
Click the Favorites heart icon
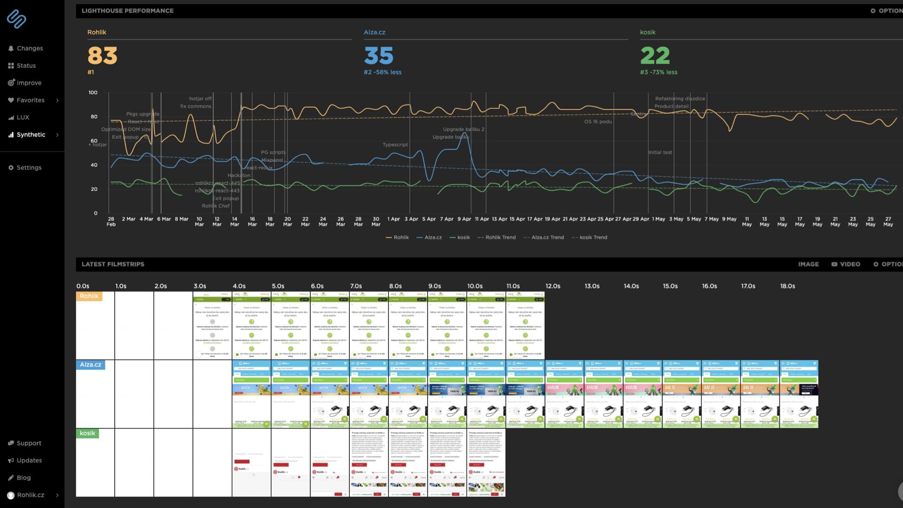point(11,100)
